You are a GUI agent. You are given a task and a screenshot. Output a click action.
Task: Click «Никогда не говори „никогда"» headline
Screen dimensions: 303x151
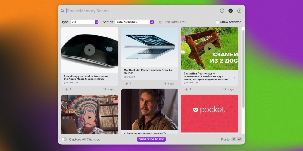145,133
